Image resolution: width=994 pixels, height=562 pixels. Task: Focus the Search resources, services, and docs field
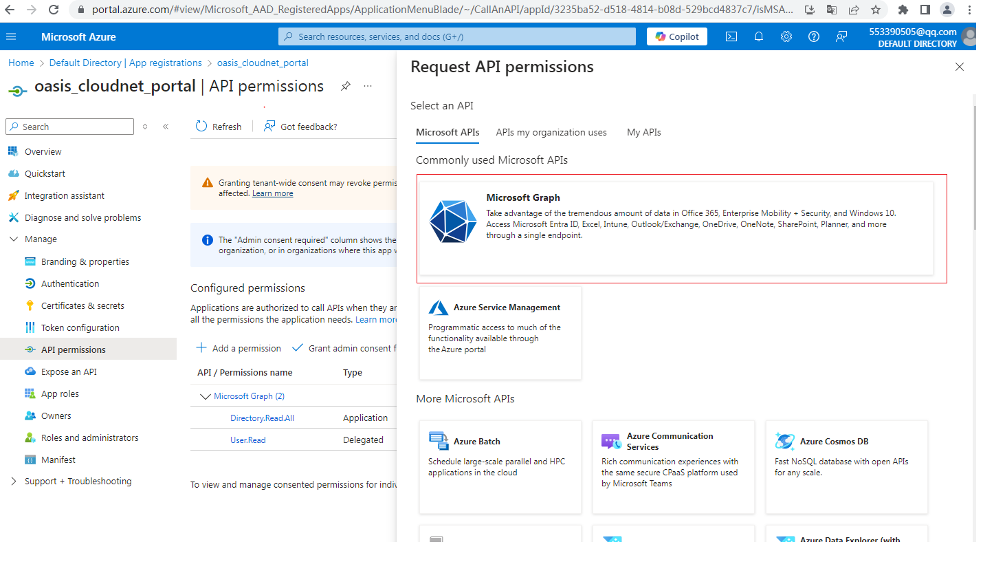coord(457,36)
